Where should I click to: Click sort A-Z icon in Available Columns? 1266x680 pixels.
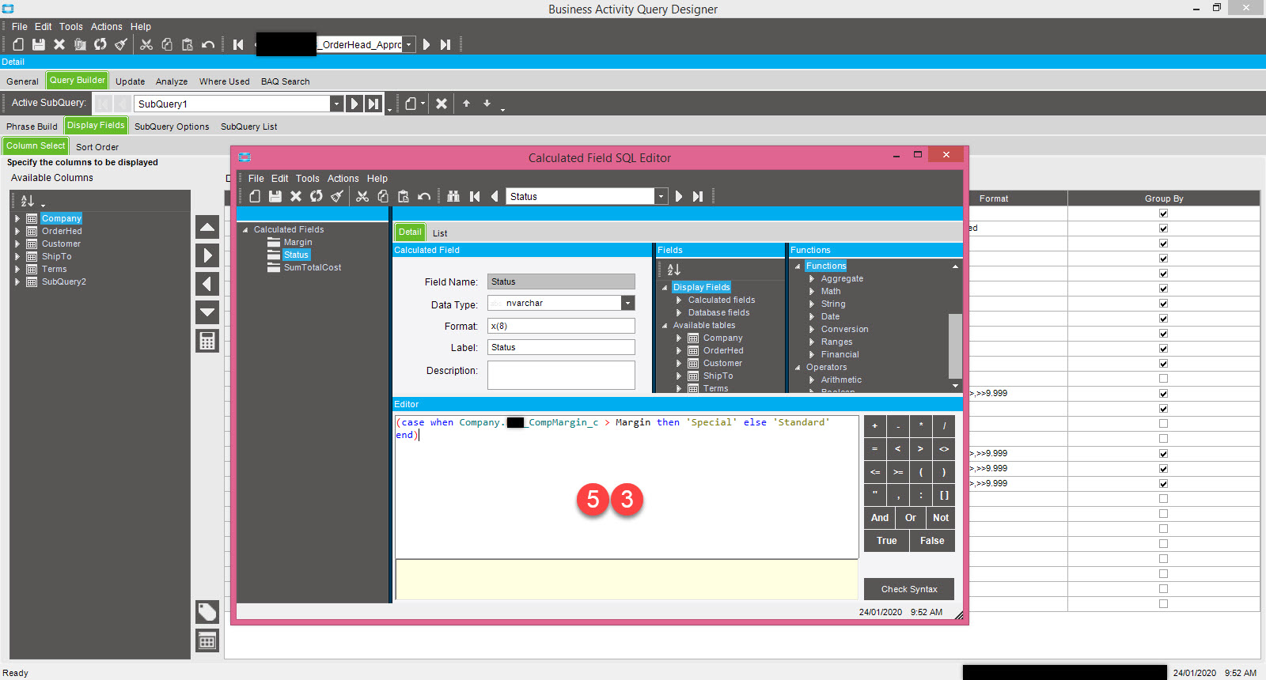pyautogui.click(x=28, y=201)
